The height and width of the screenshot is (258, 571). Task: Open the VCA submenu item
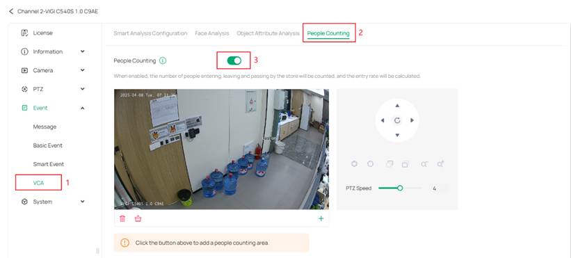[x=38, y=183]
